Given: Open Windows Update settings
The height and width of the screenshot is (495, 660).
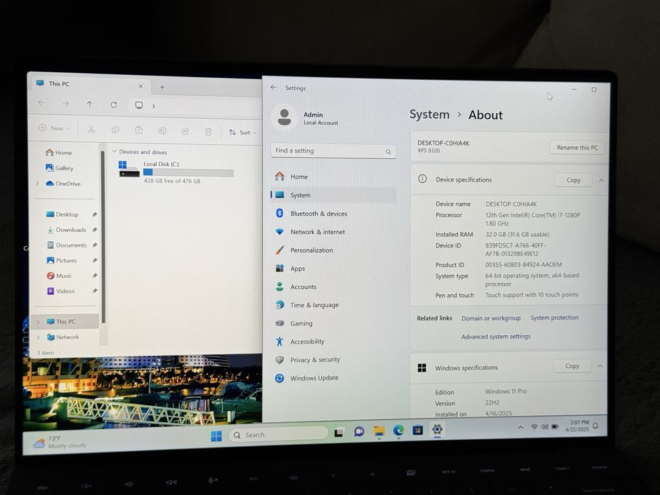Looking at the screenshot, I should (x=333, y=378).
